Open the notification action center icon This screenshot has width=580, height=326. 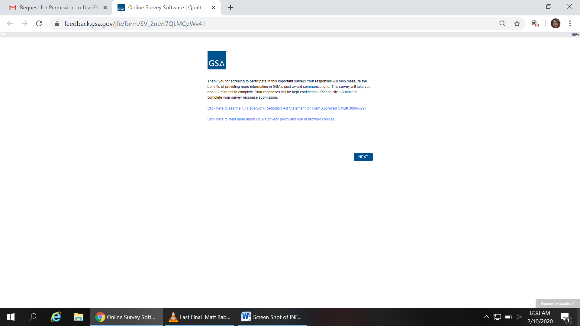coord(565,317)
